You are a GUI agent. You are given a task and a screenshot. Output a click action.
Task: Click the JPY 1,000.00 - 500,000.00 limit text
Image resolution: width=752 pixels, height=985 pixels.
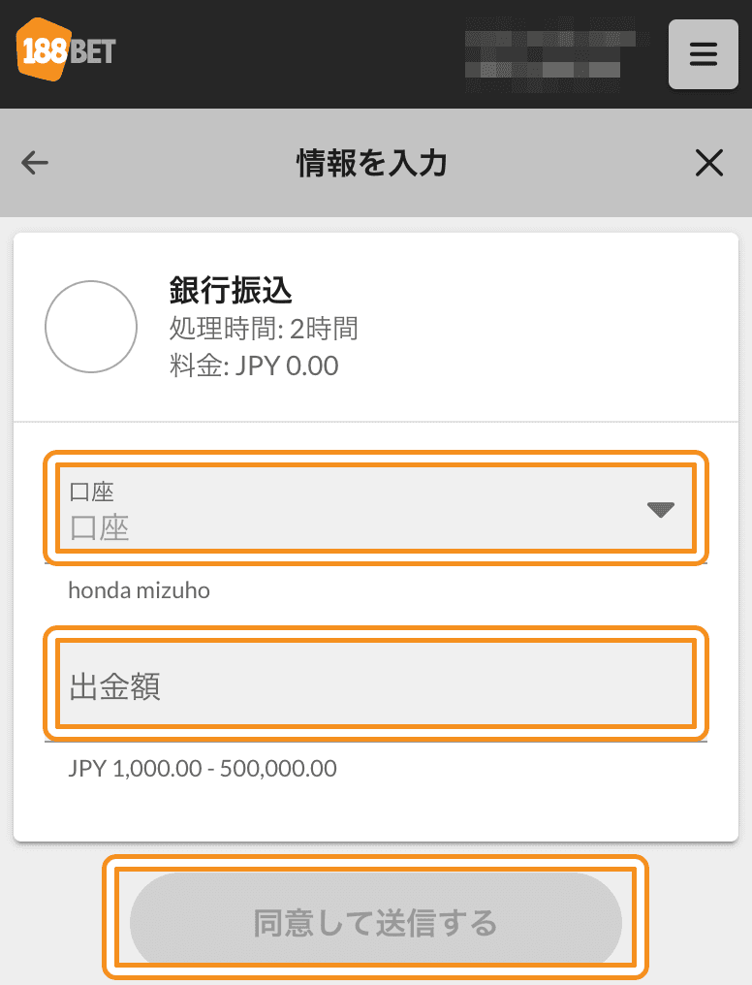pyautogui.click(x=203, y=768)
